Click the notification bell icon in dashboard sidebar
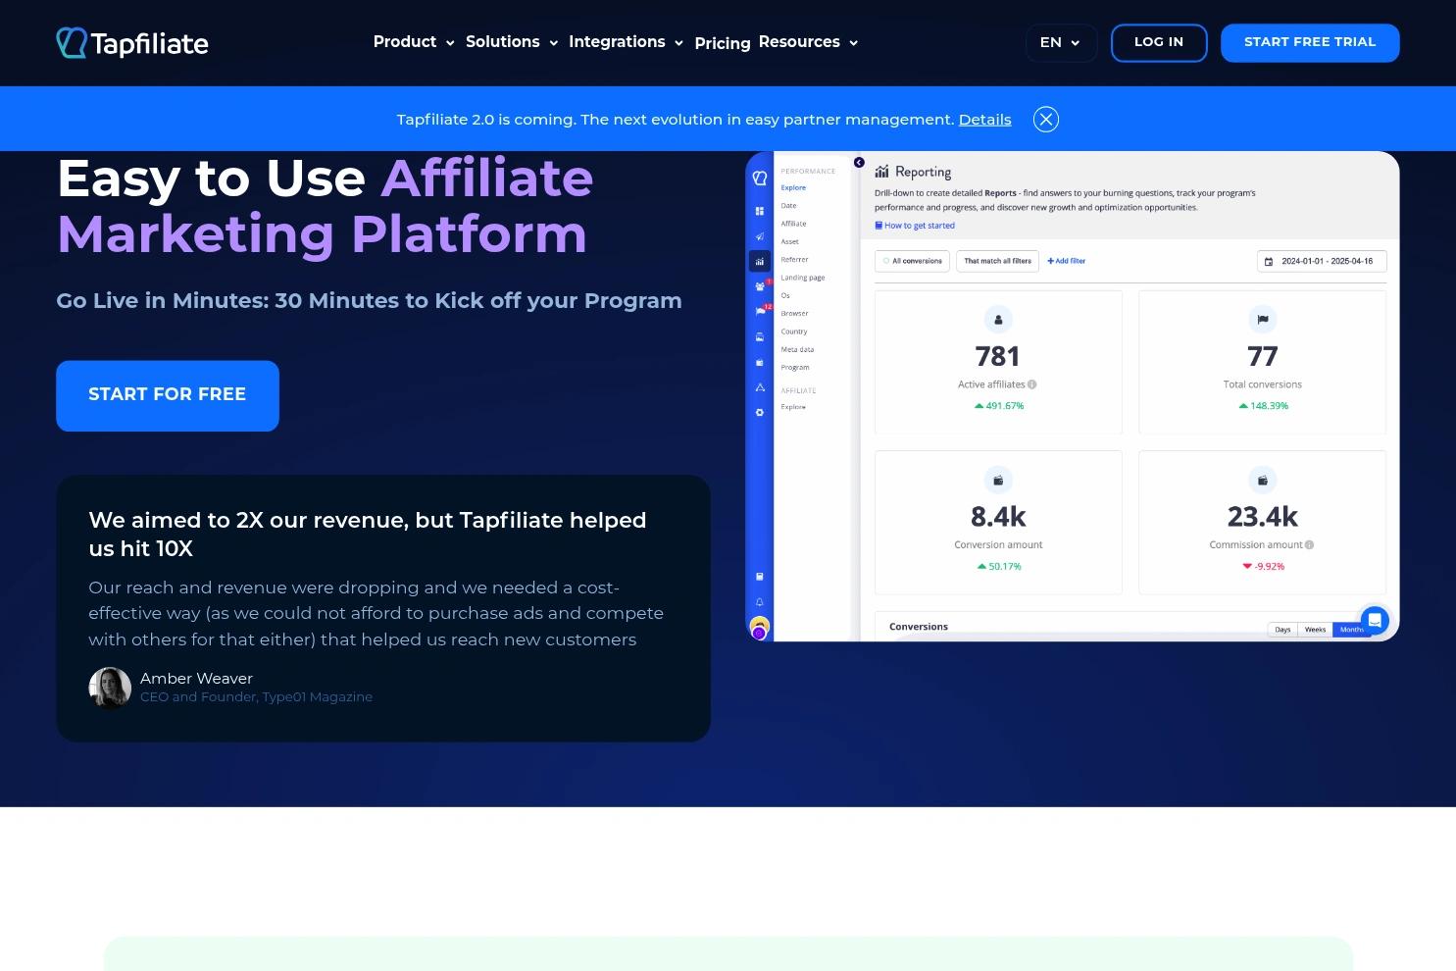 [x=760, y=602]
